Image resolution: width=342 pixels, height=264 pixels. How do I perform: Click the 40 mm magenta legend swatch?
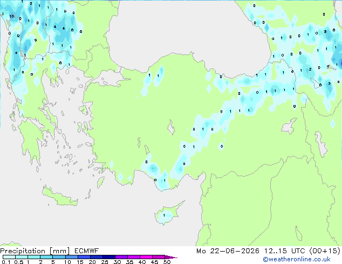(x=146, y=257)
